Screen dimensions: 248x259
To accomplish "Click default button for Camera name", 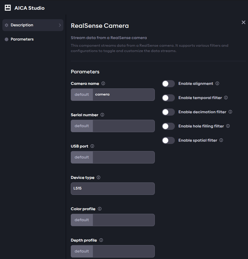I will tap(82, 95).
